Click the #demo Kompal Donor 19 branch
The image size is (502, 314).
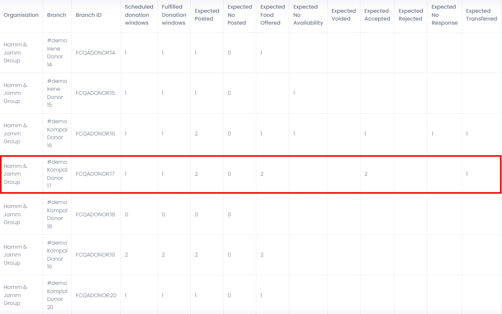tap(57, 255)
